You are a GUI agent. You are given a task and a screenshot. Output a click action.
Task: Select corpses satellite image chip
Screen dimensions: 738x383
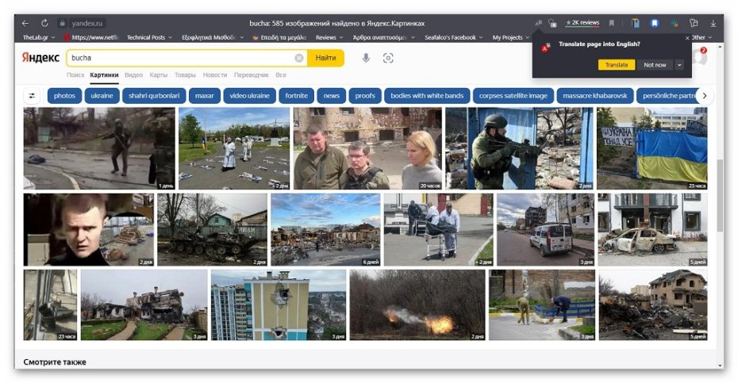pyautogui.click(x=513, y=95)
